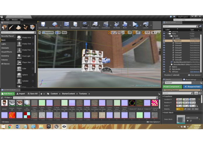Image resolution: width=203 pixels, height=144 pixels.
Task: Toggle visibility of Cube2 actor
Action: click(x=164, y=38)
